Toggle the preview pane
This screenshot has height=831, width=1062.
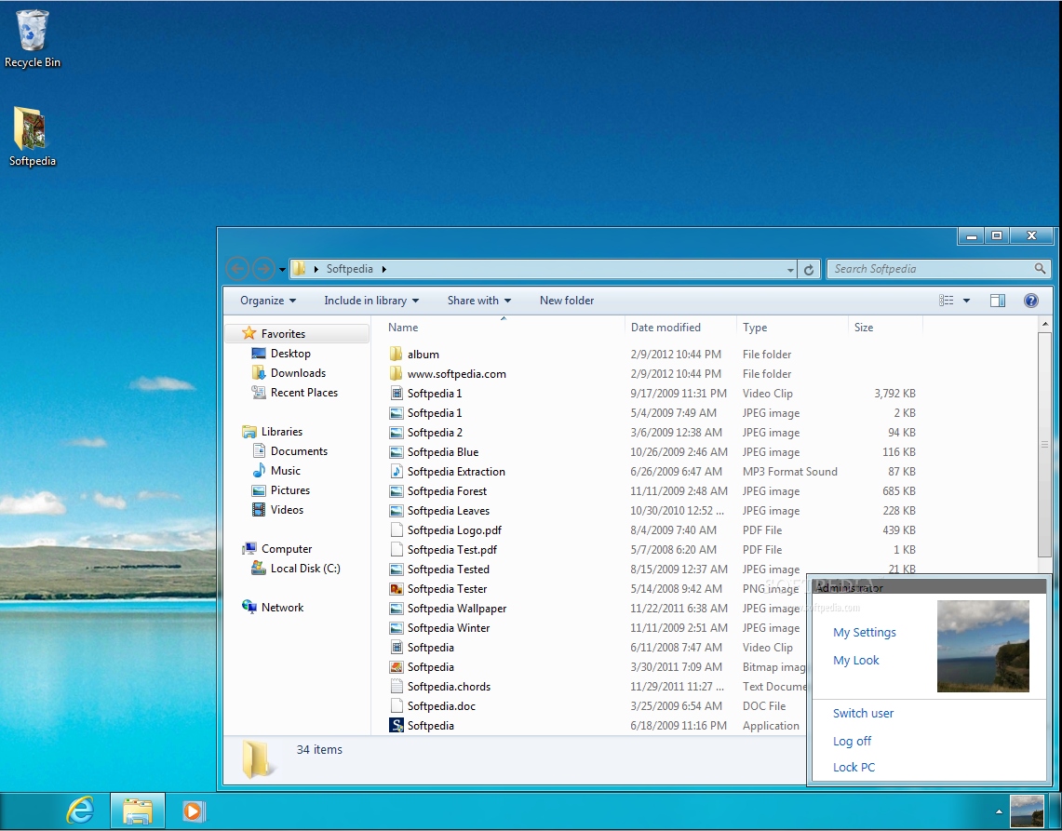click(x=998, y=301)
